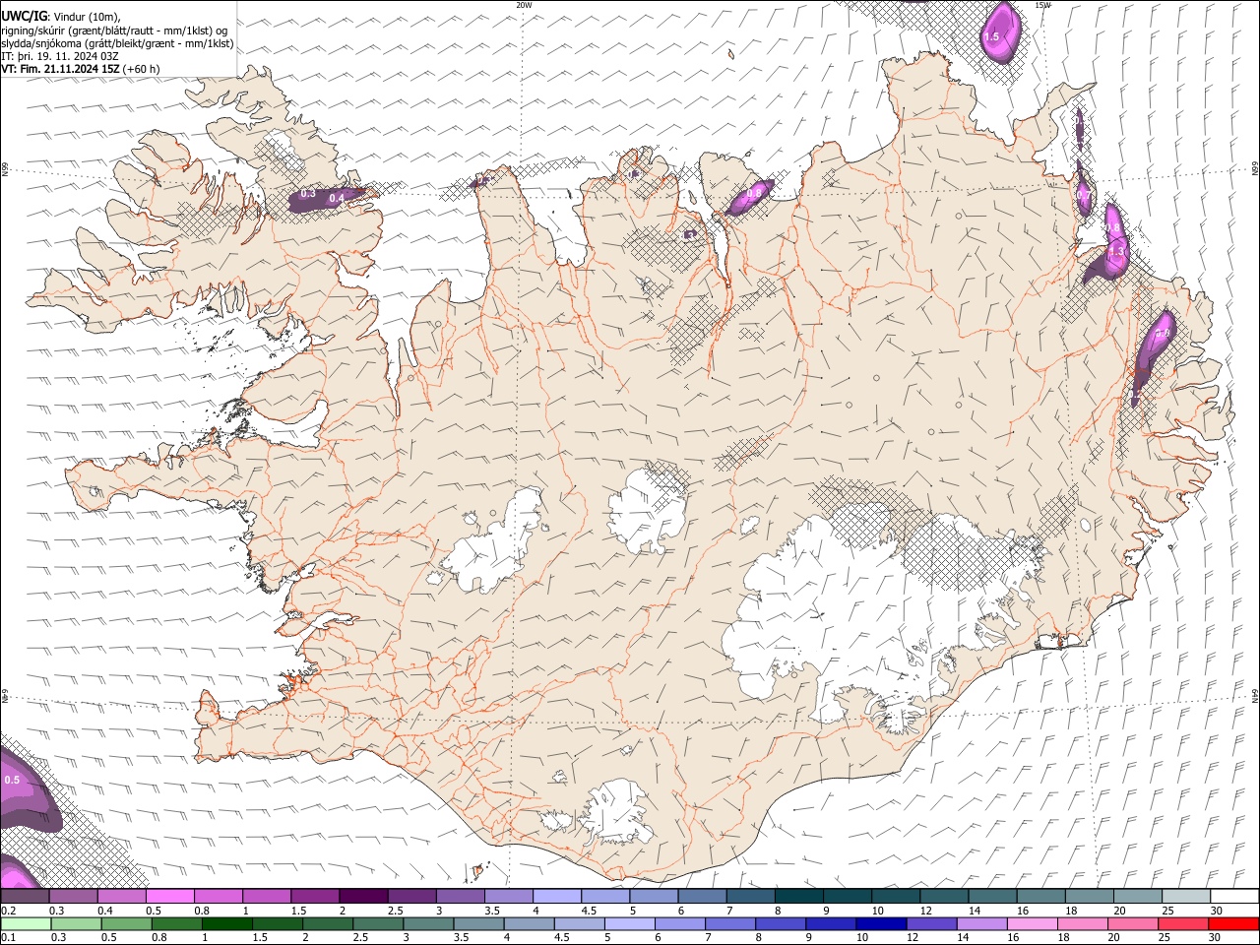
Task: Click the '15W' longitude label
Action: pos(1043,5)
